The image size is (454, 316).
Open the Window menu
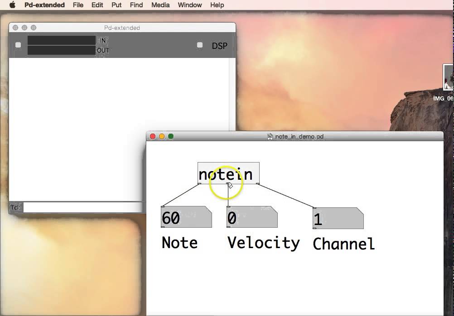(190, 5)
